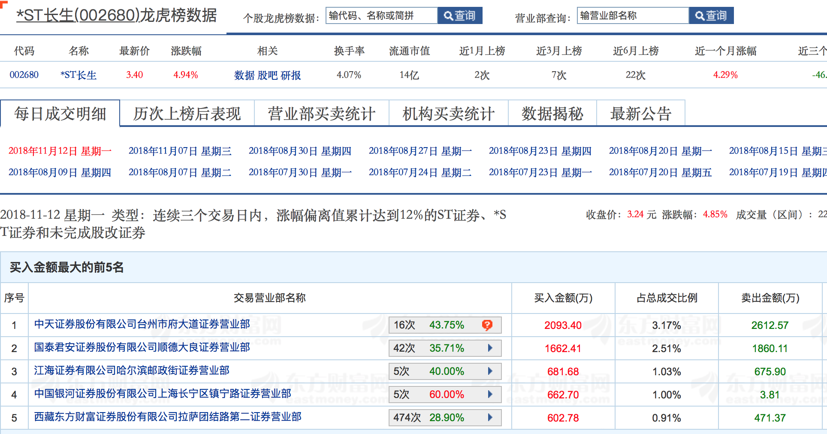Screen dimensions: 827x434
Task: Click 查询 button for 营业部 search
Action: point(711,16)
